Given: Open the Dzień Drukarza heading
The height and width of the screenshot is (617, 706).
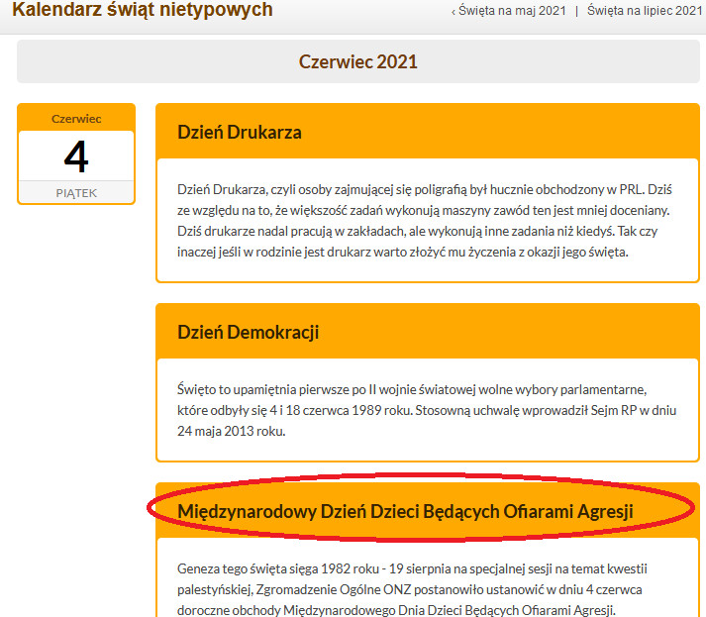Looking at the screenshot, I should pos(239,132).
